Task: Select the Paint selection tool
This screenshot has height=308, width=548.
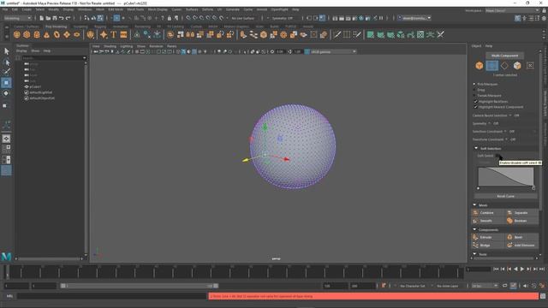Action: click(6, 72)
